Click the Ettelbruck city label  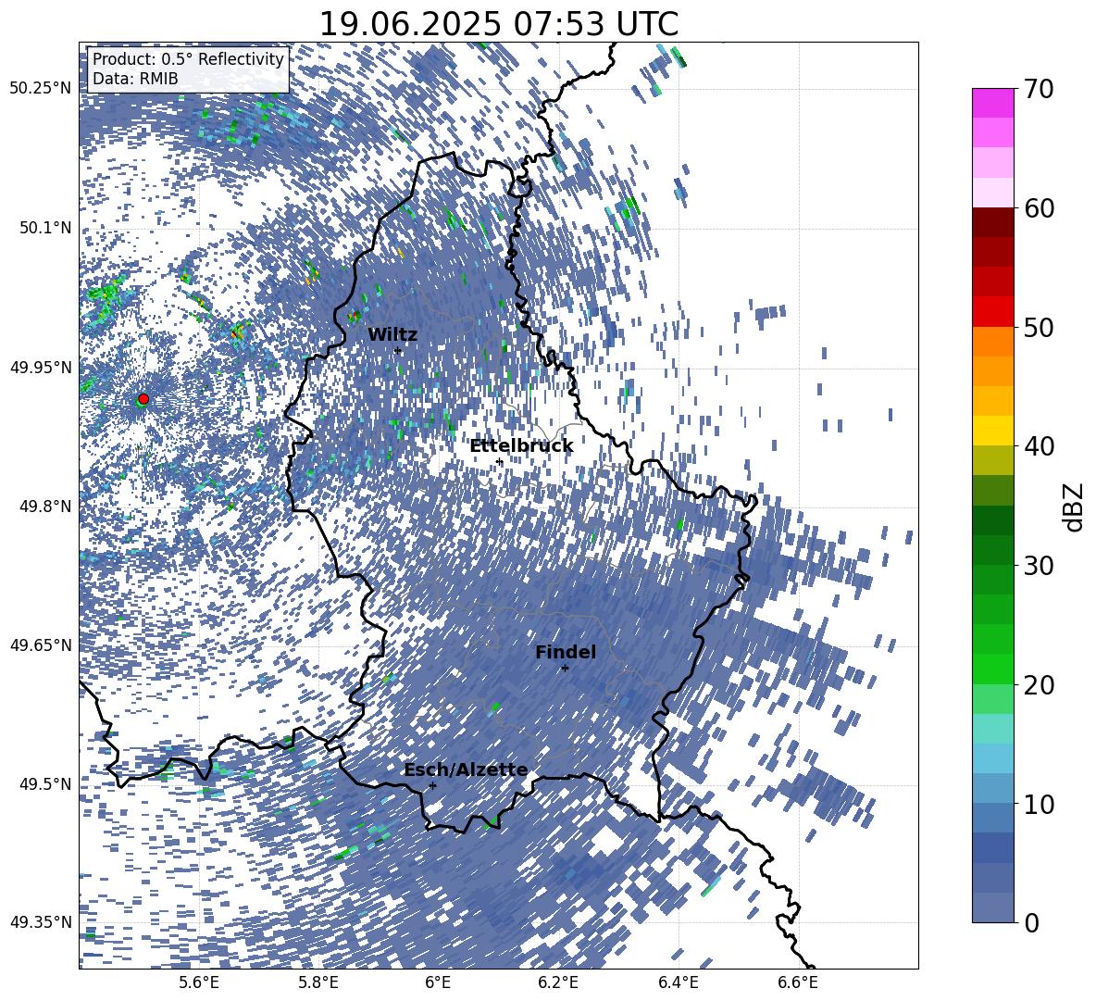pyautogui.click(x=521, y=446)
